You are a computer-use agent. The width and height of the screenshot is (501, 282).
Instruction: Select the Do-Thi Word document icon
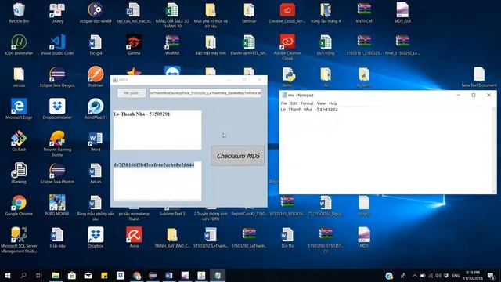pyautogui.click(x=287, y=237)
